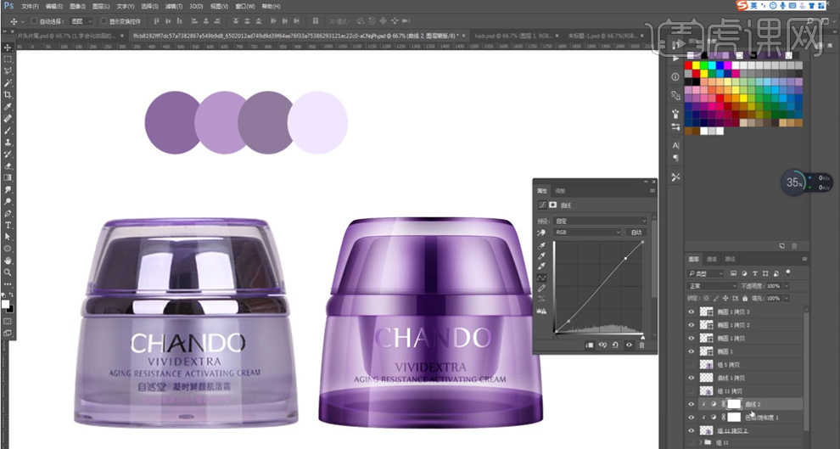Open the layer blend mode dropdown
This screenshot has height=449, width=840.
point(713,286)
